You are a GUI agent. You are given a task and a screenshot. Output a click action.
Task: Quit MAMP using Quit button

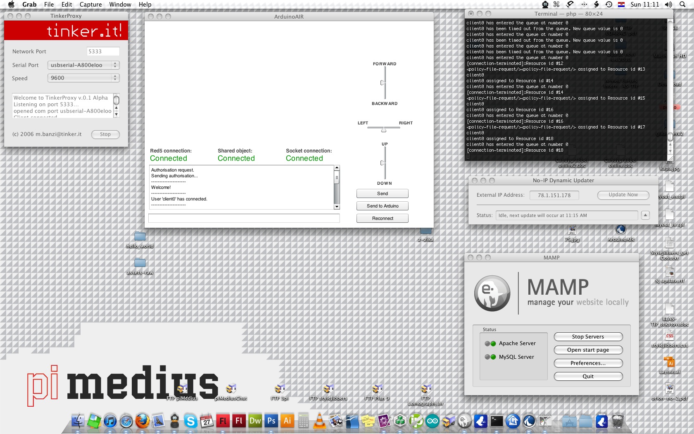tap(588, 377)
